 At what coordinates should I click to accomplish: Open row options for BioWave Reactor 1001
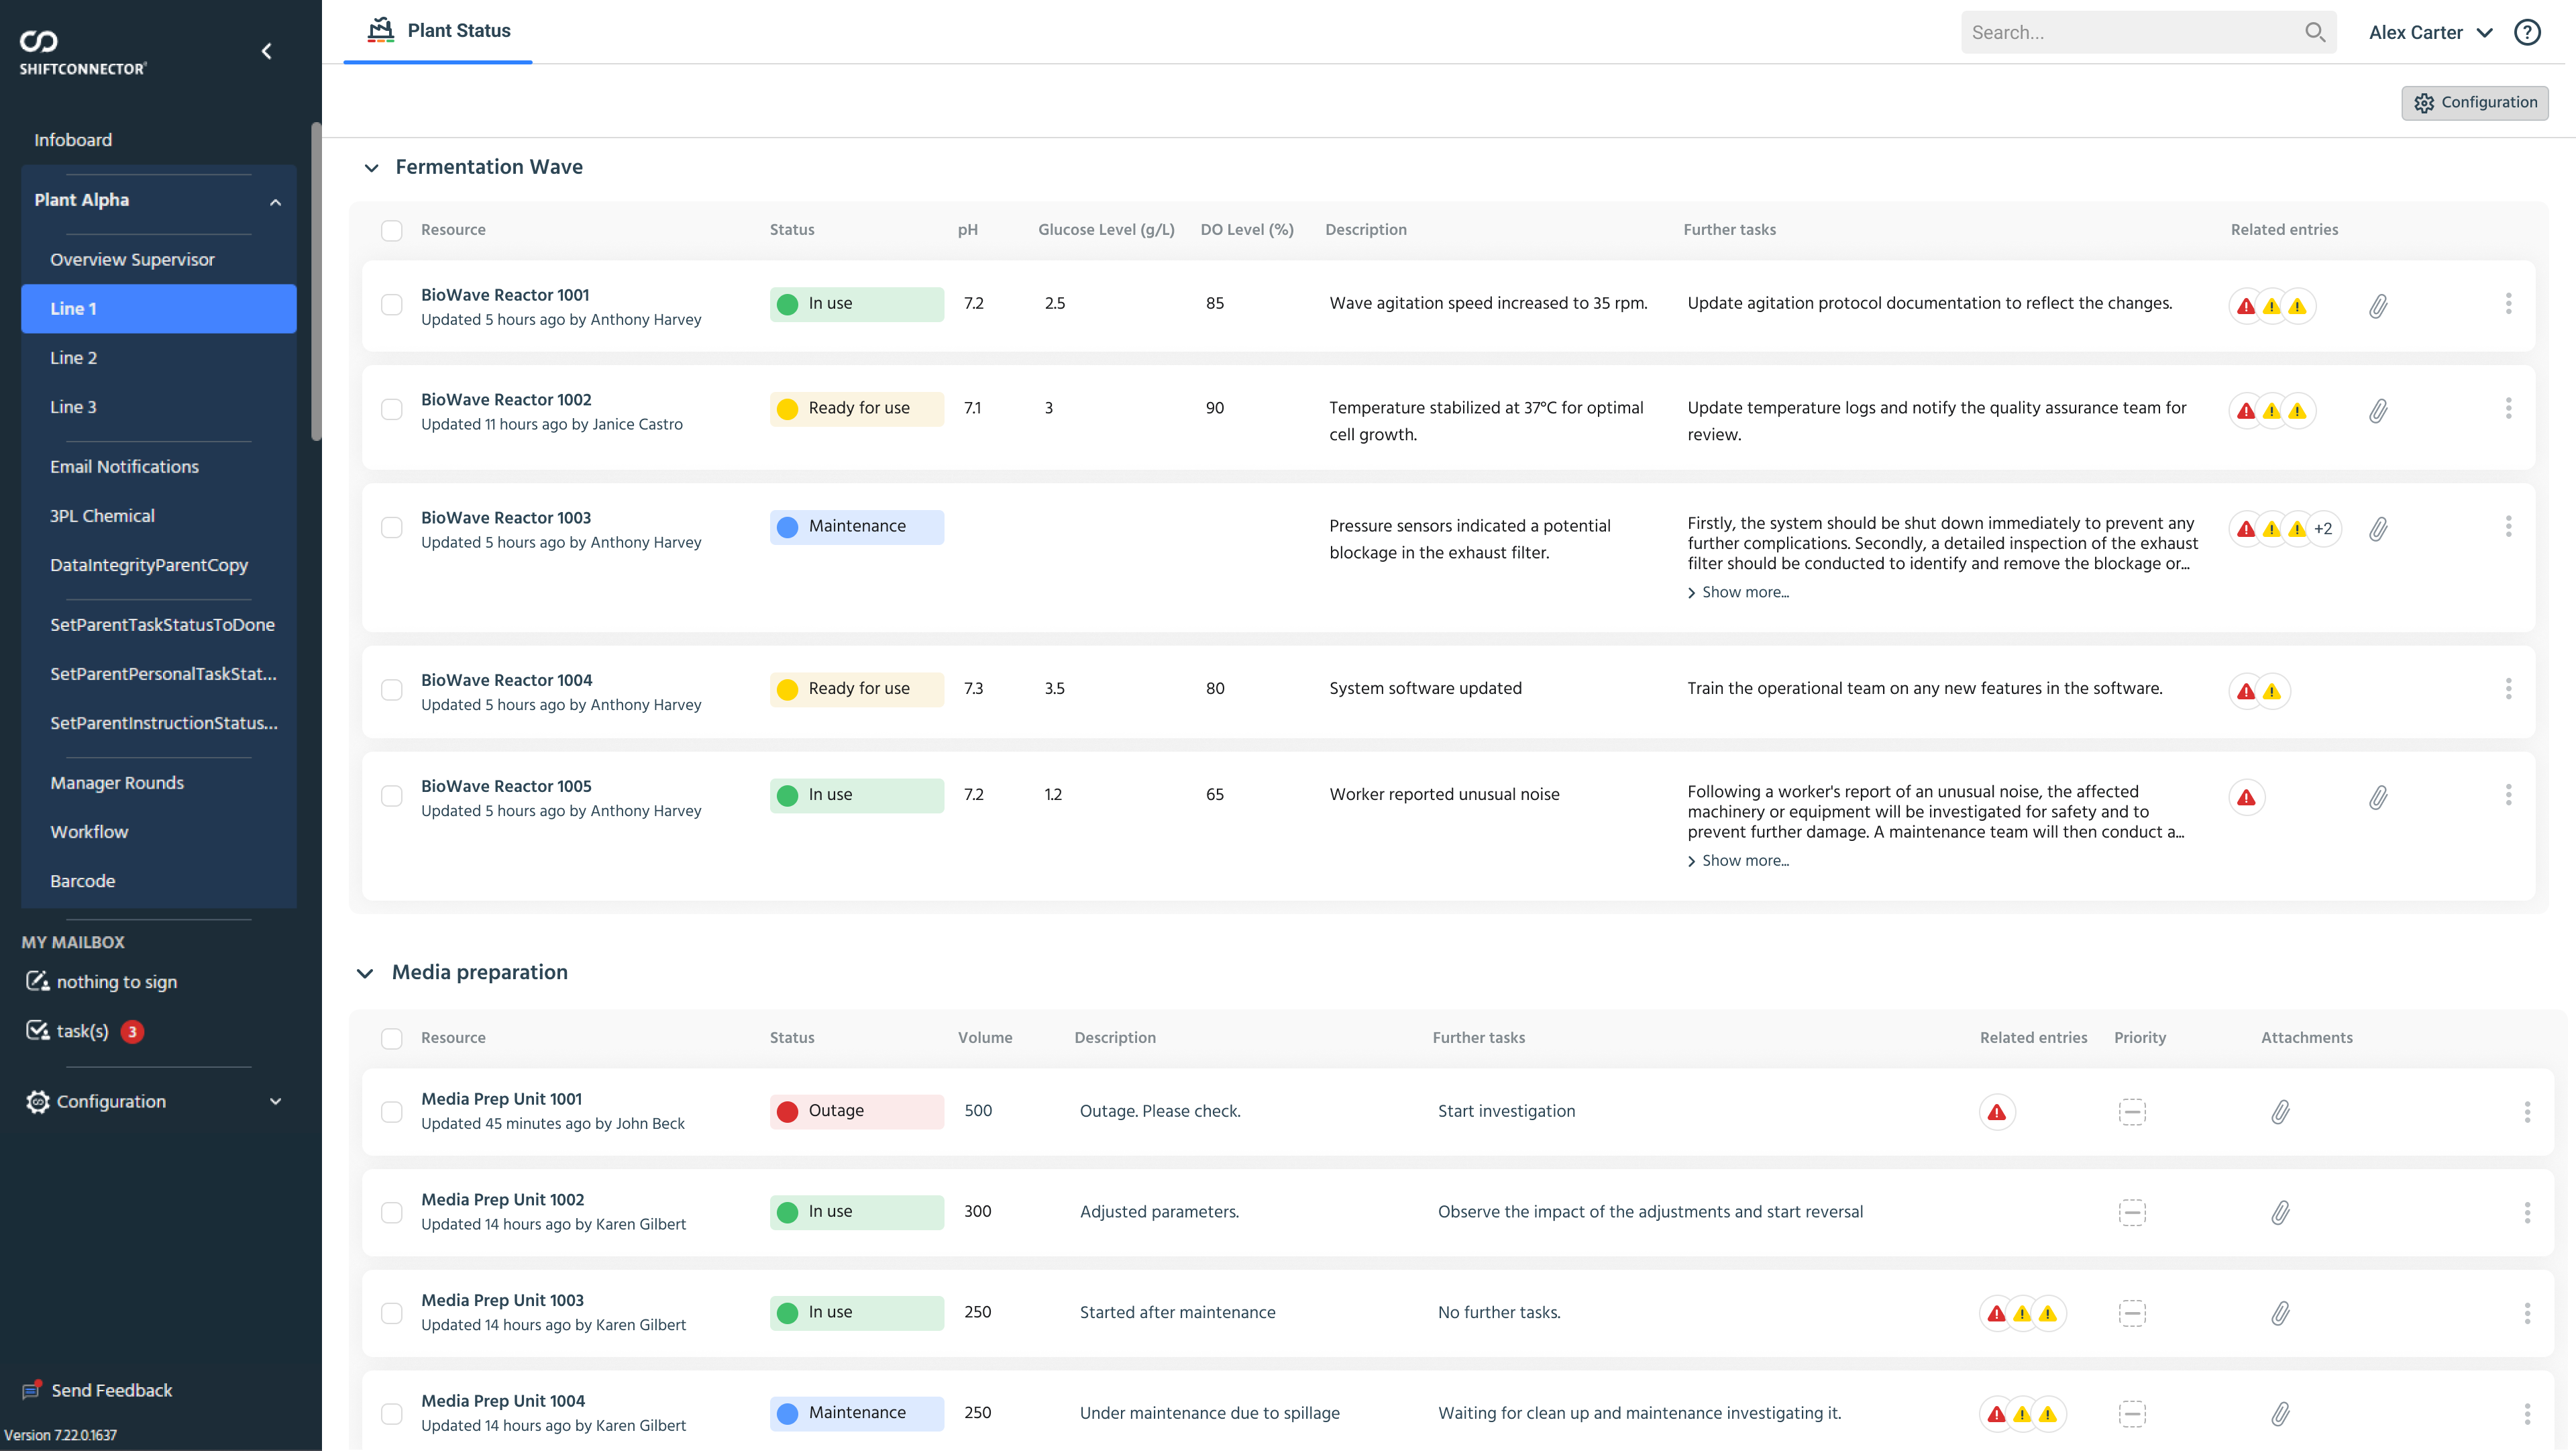[x=2508, y=303]
